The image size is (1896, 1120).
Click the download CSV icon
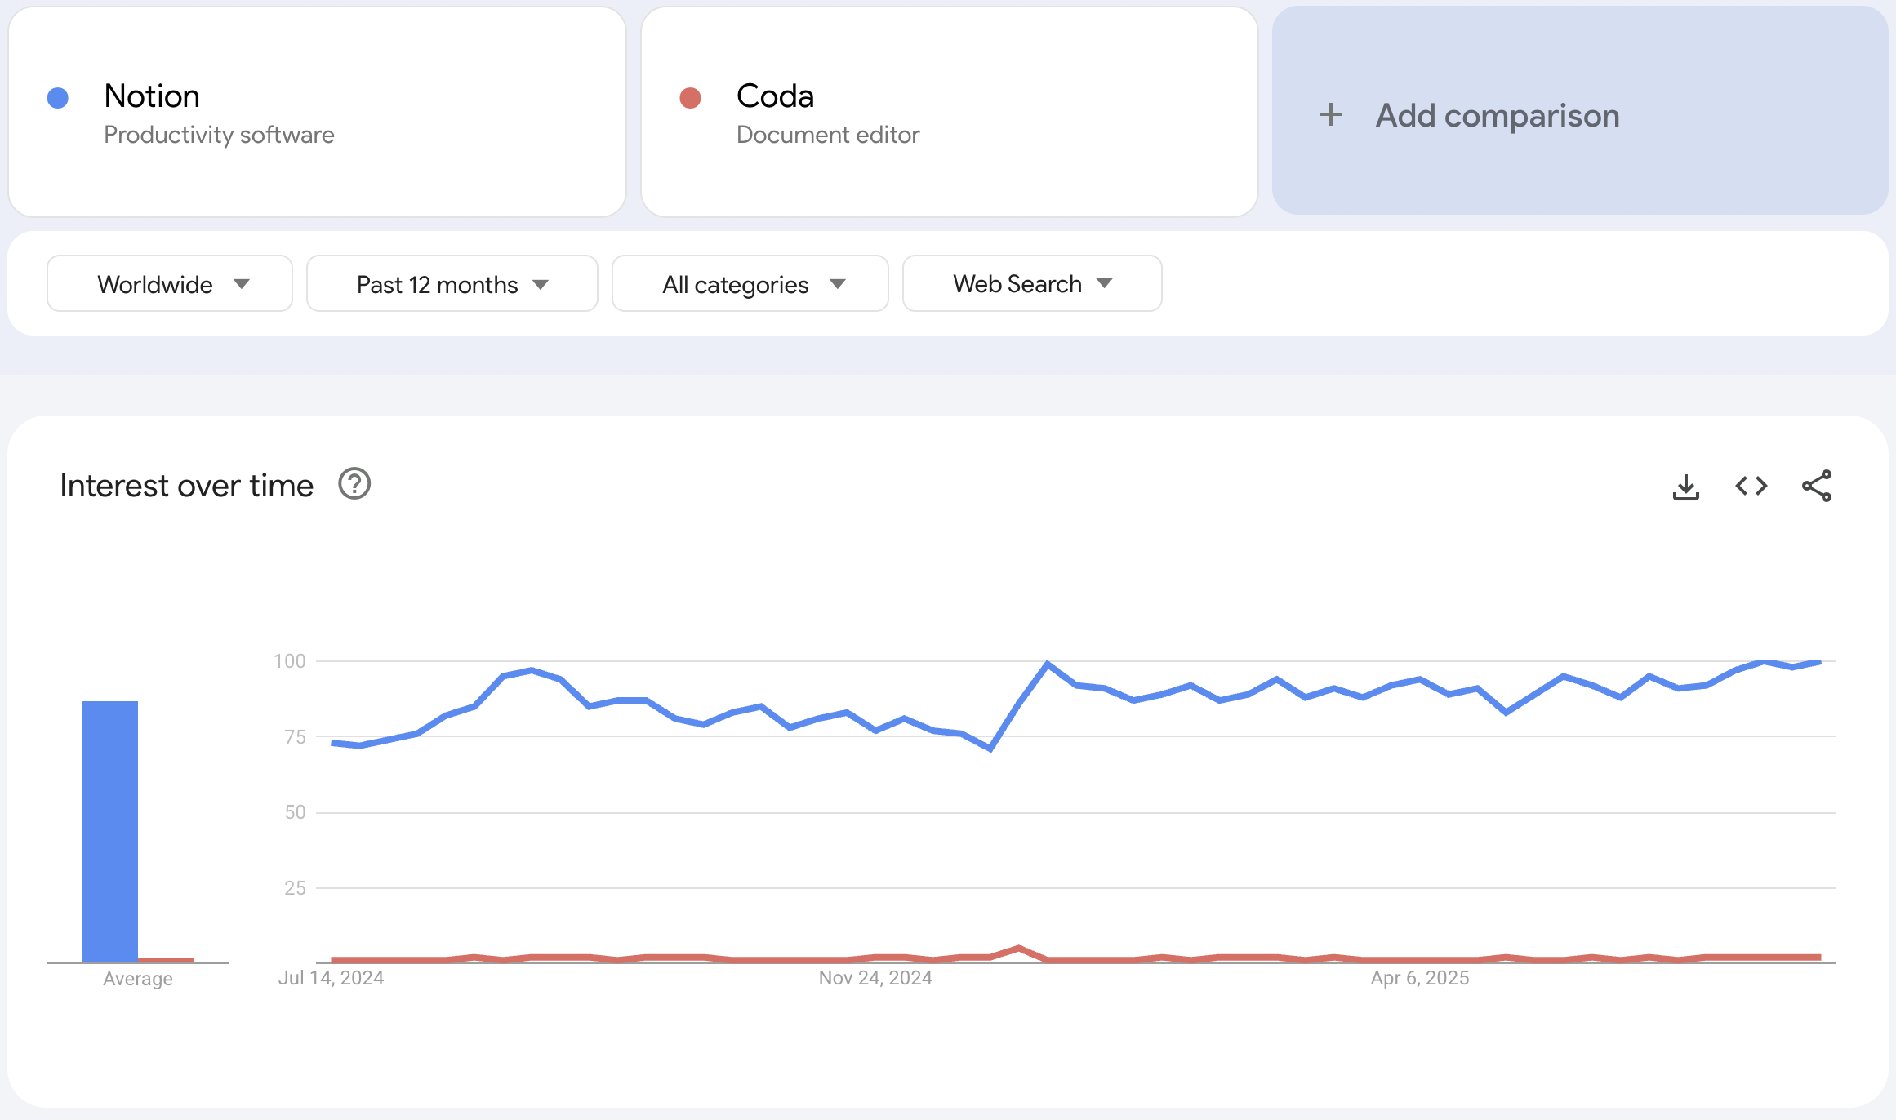(x=1686, y=487)
